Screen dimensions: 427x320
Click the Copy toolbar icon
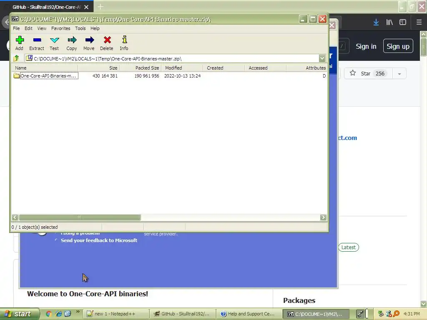pos(72,43)
